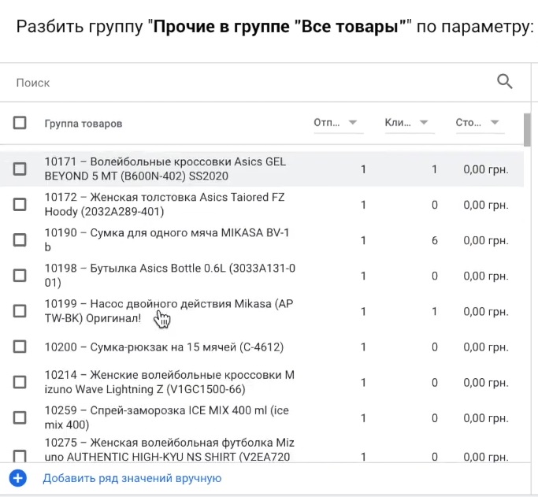Open the Кли... column dropdown arrow
Screen dimensions: 538x497
click(x=424, y=122)
